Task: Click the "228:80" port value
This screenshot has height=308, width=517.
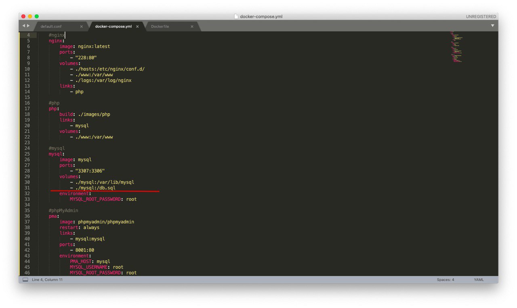Action: [x=86, y=58]
